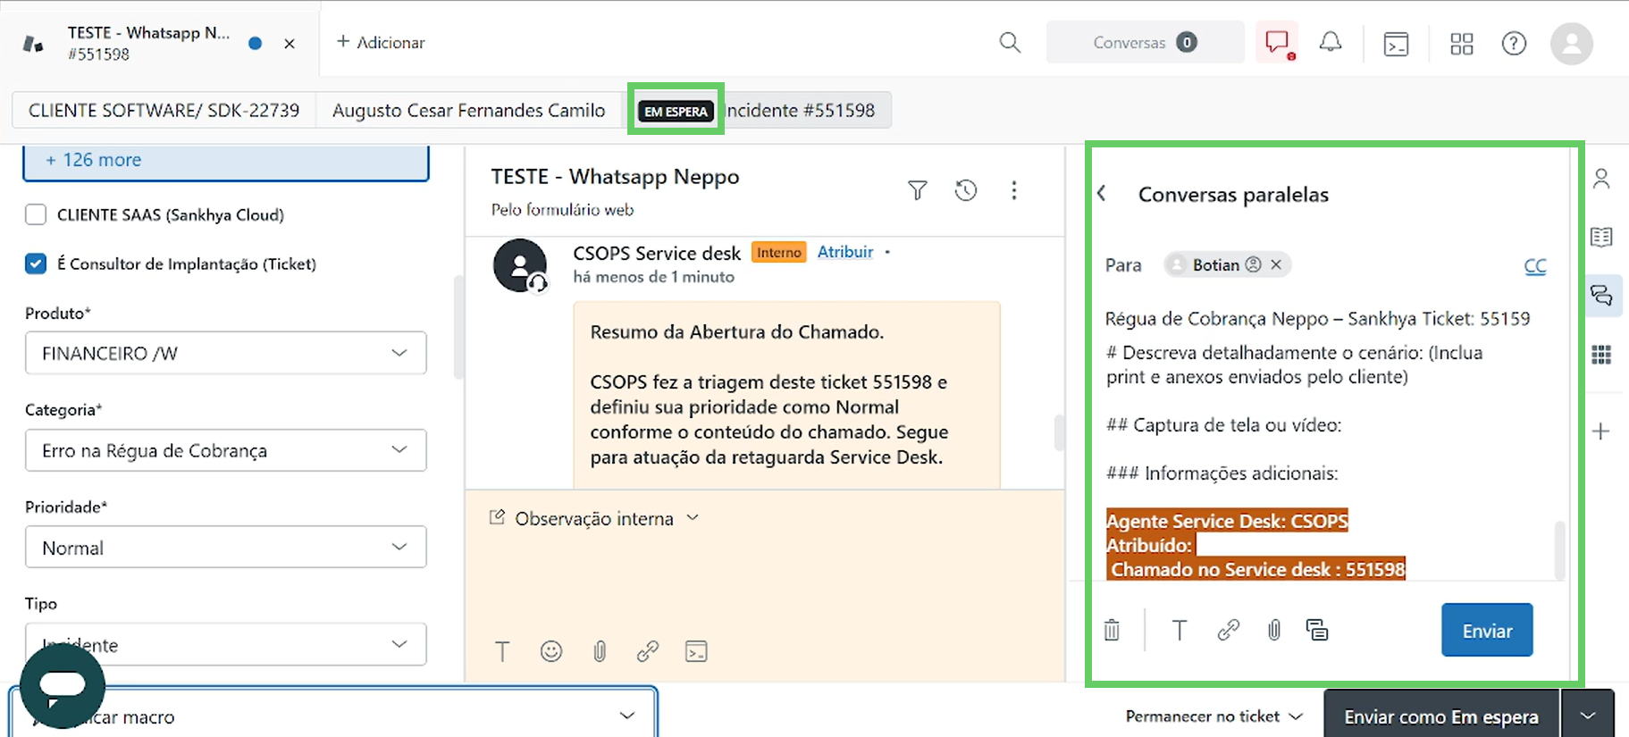Image resolution: width=1629 pixels, height=737 pixels.
Task: Insert ticket content in side conversation
Action: pyautogui.click(x=1316, y=630)
